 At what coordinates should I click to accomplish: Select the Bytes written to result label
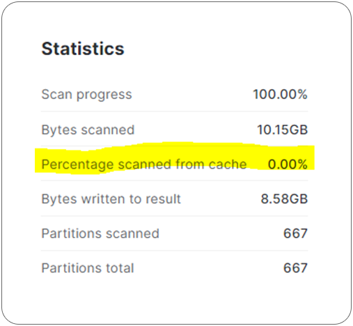click(x=111, y=199)
